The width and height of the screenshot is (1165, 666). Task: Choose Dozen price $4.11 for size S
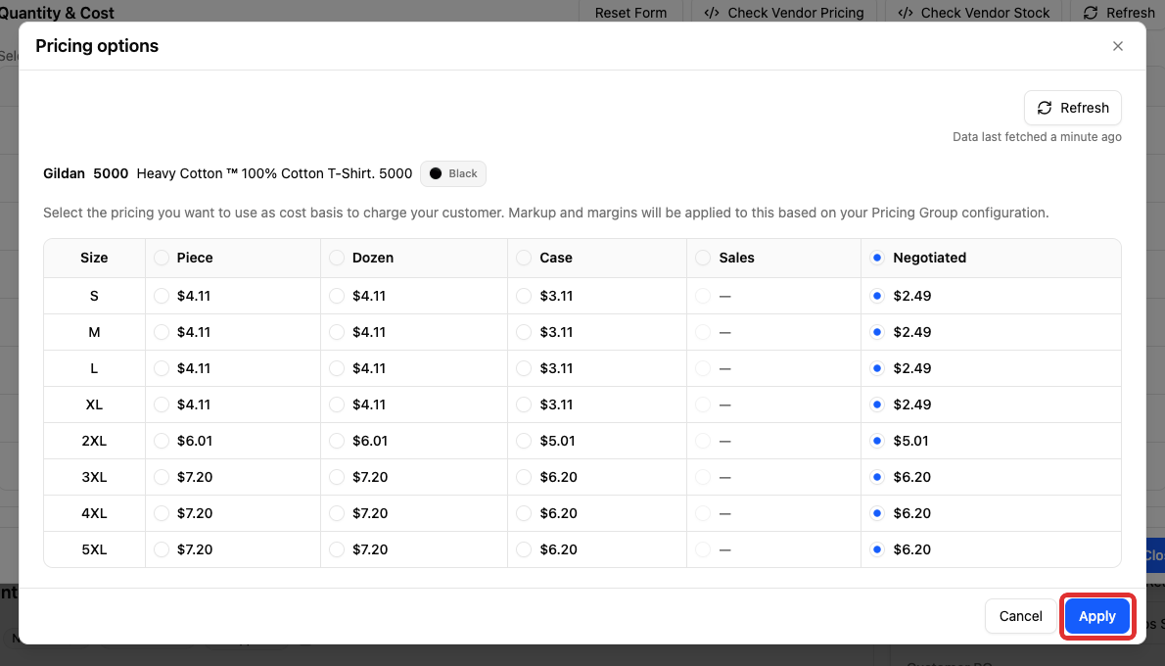coord(337,296)
